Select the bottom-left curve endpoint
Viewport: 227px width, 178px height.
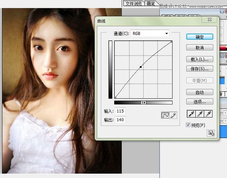tap(115, 98)
